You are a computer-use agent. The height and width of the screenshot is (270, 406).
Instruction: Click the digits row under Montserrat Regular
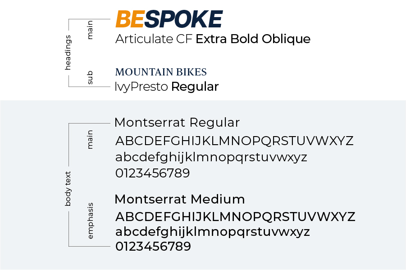[152, 173]
